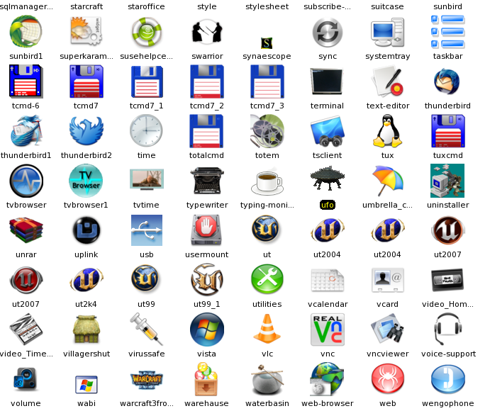Click the tvbrowser1 TV Browser icon
490x411 pixels.
point(86,181)
